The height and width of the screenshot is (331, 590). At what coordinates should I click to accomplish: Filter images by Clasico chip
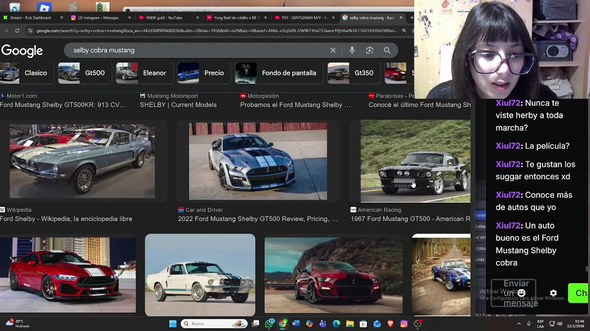click(27, 73)
